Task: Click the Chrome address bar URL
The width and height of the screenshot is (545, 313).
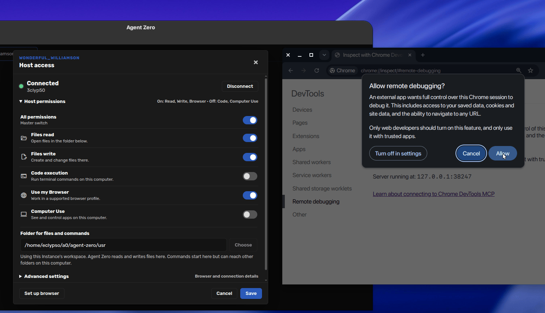Action: pos(401,70)
